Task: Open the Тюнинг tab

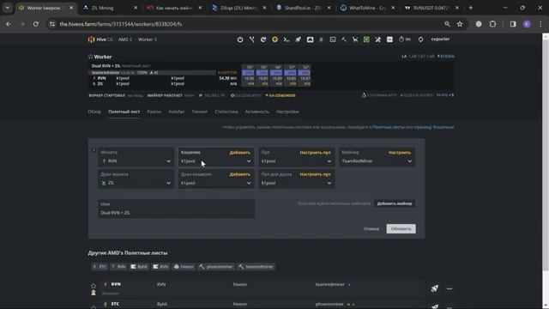Action: point(200,112)
